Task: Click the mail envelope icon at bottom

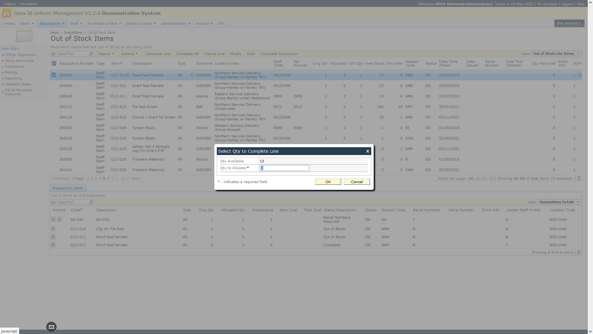Action: pyautogui.click(x=51, y=327)
